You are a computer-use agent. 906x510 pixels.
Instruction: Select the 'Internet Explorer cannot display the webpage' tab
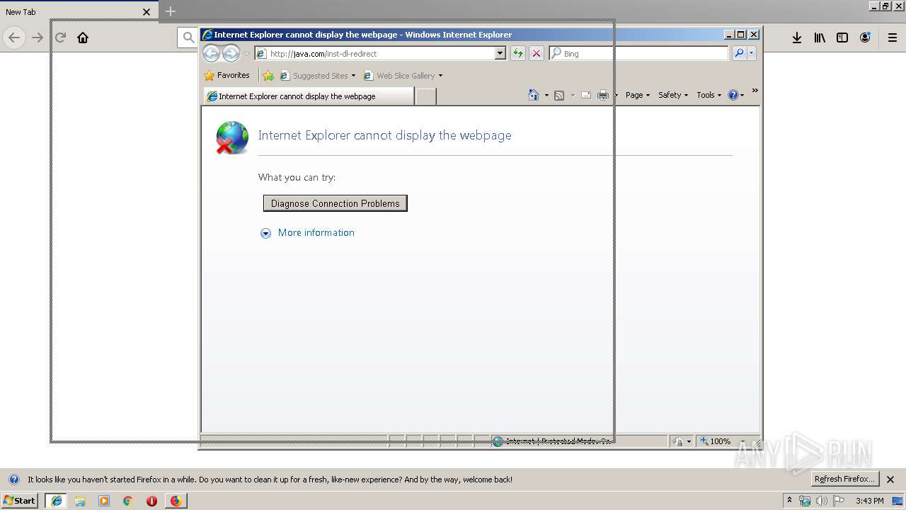pyautogui.click(x=308, y=96)
